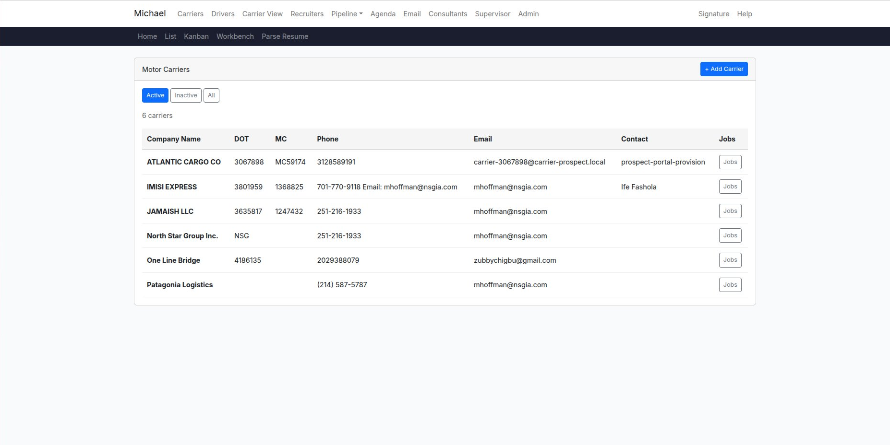Image resolution: width=890 pixels, height=445 pixels.
Task: Go to Email in the navbar
Action: (412, 14)
